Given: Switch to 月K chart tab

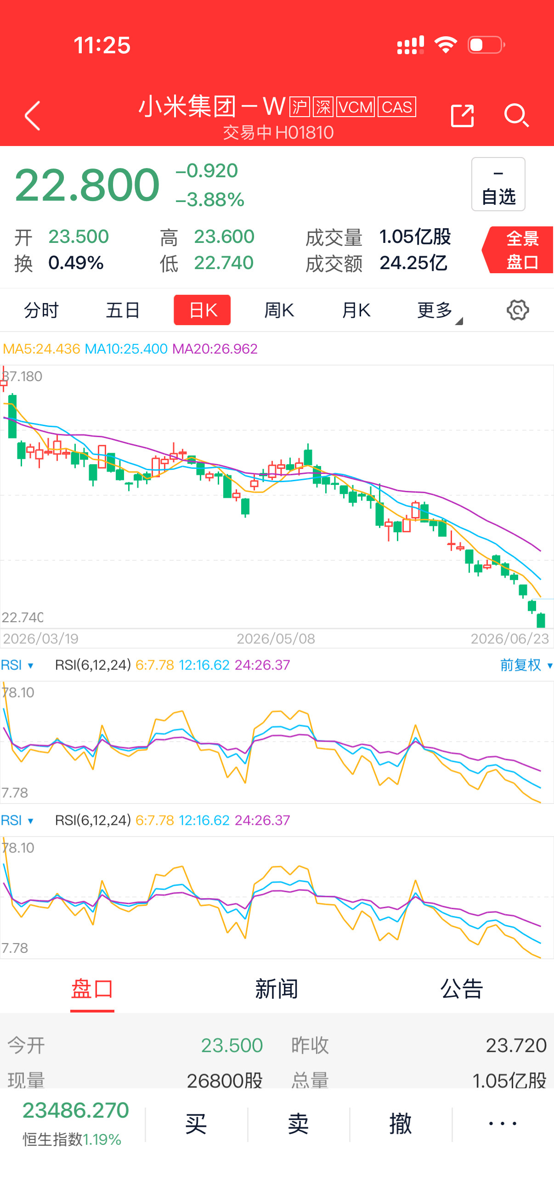Looking at the screenshot, I should tap(356, 310).
